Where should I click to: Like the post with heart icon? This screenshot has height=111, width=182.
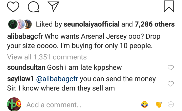[13, 7]
